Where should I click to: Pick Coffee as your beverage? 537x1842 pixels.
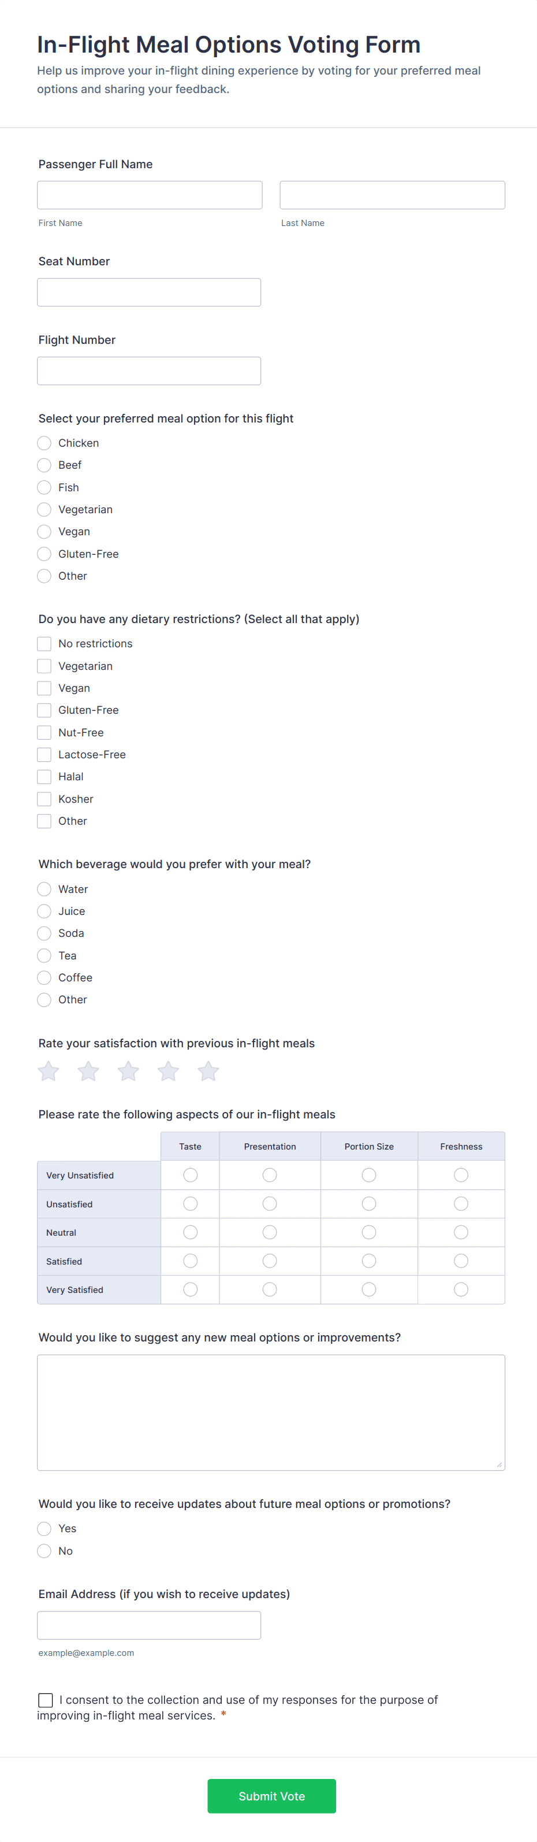pos(44,977)
